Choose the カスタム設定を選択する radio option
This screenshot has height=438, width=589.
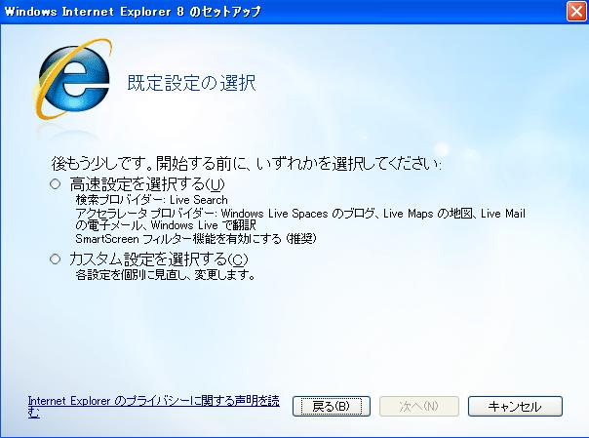(56, 259)
